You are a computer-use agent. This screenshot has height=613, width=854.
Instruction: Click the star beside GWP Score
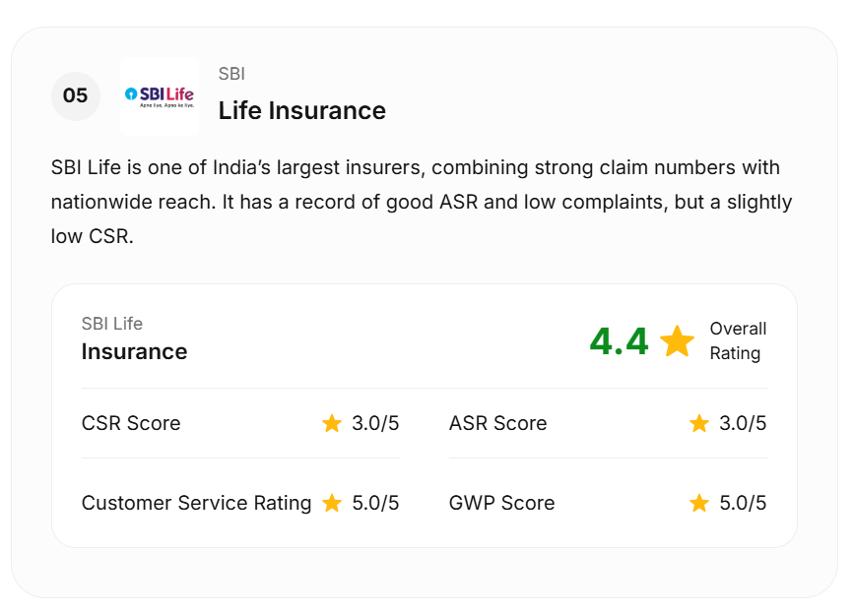(x=699, y=503)
